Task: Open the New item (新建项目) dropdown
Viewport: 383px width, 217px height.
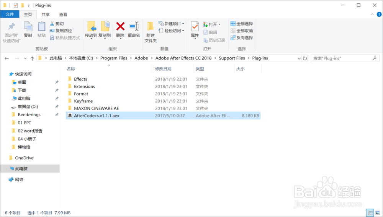Action: [171, 24]
